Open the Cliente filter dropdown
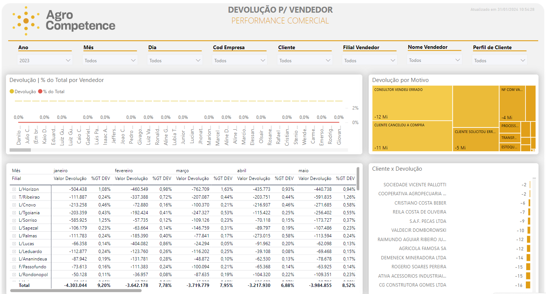This screenshot has height=294, width=546. pos(305,60)
